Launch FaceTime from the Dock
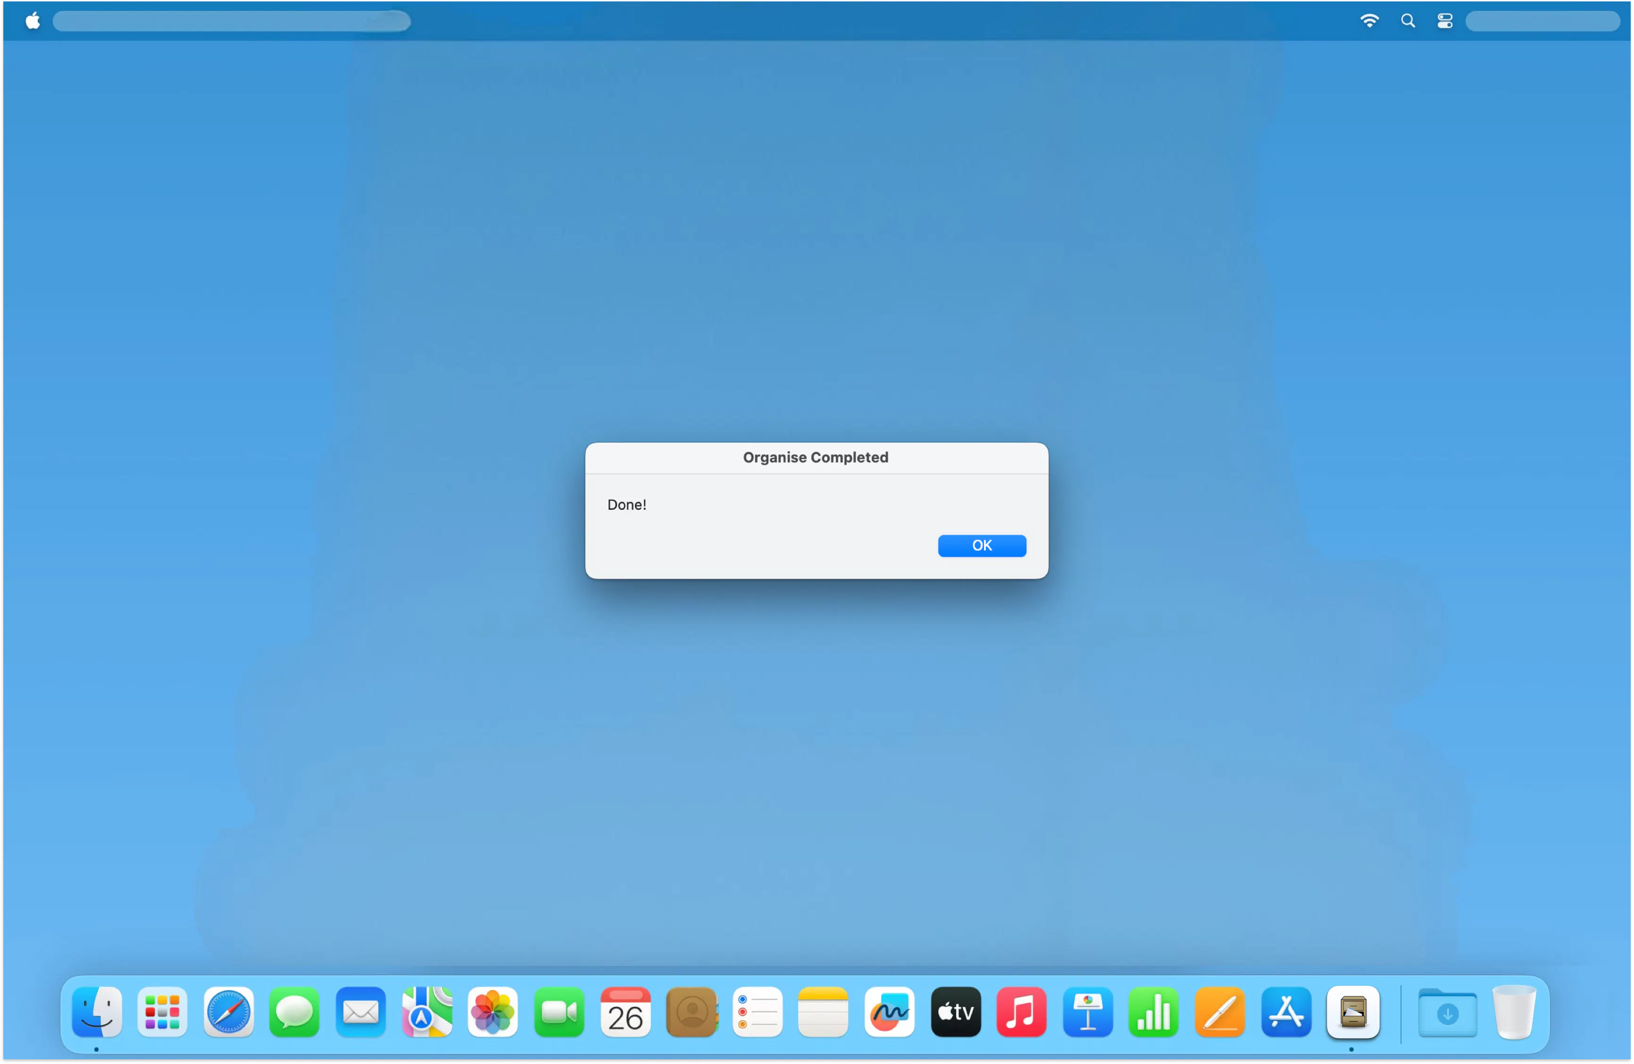The image size is (1634, 1064). click(559, 1012)
